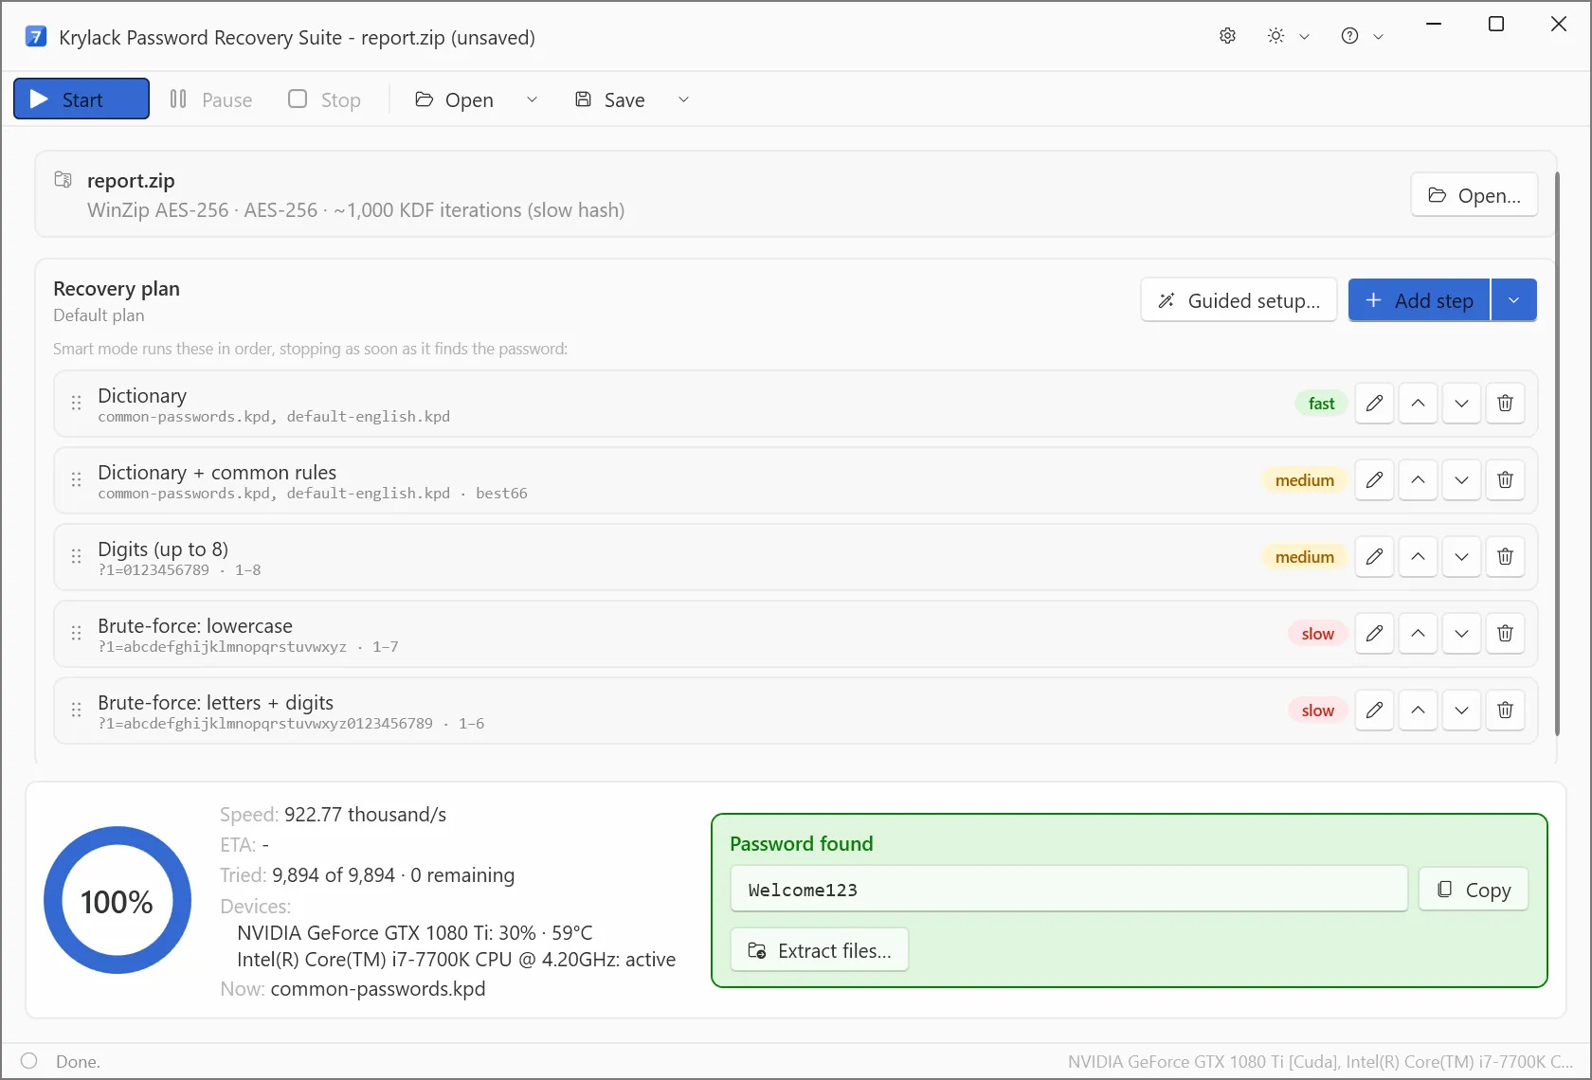Edit the first Dictionary step
Image resolution: width=1592 pixels, height=1080 pixels.
tap(1374, 404)
